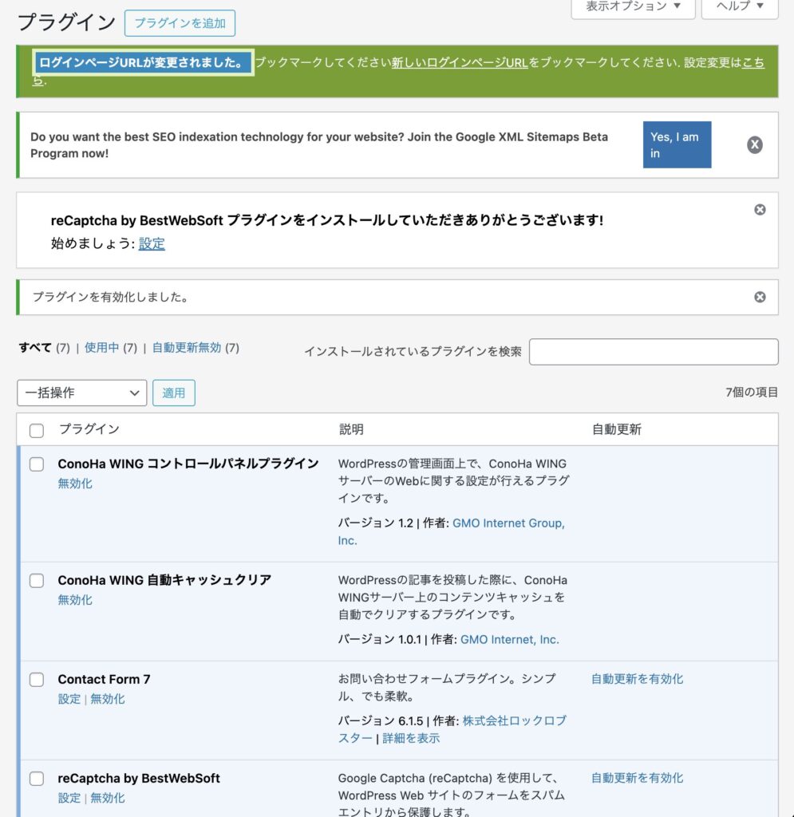The image size is (794, 817).
Task: Select the ConoHa WING control panel plugin checkbox
Action: [37, 464]
